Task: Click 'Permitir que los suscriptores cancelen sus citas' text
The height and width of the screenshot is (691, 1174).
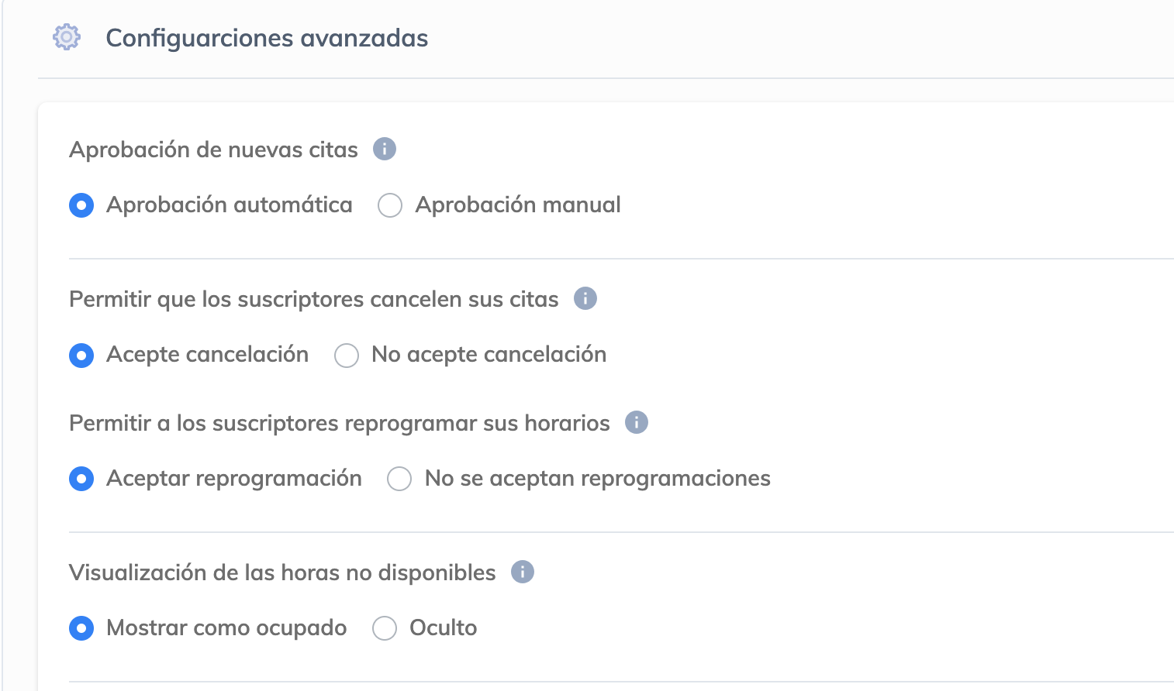Action: coord(313,299)
